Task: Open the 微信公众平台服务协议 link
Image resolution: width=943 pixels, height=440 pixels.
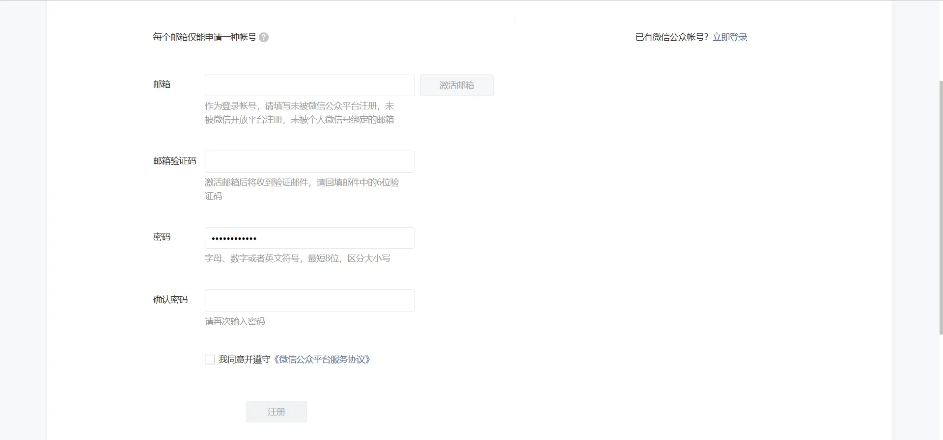Action: [322, 360]
